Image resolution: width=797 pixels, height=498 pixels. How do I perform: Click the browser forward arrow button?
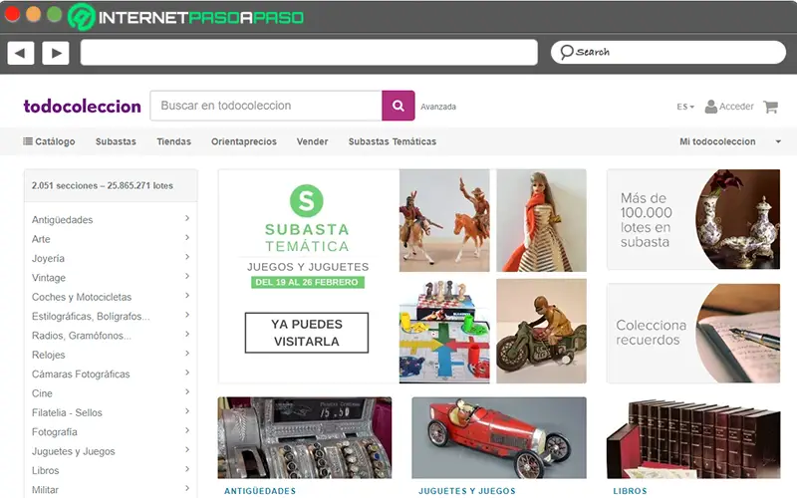tap(56, 53)
